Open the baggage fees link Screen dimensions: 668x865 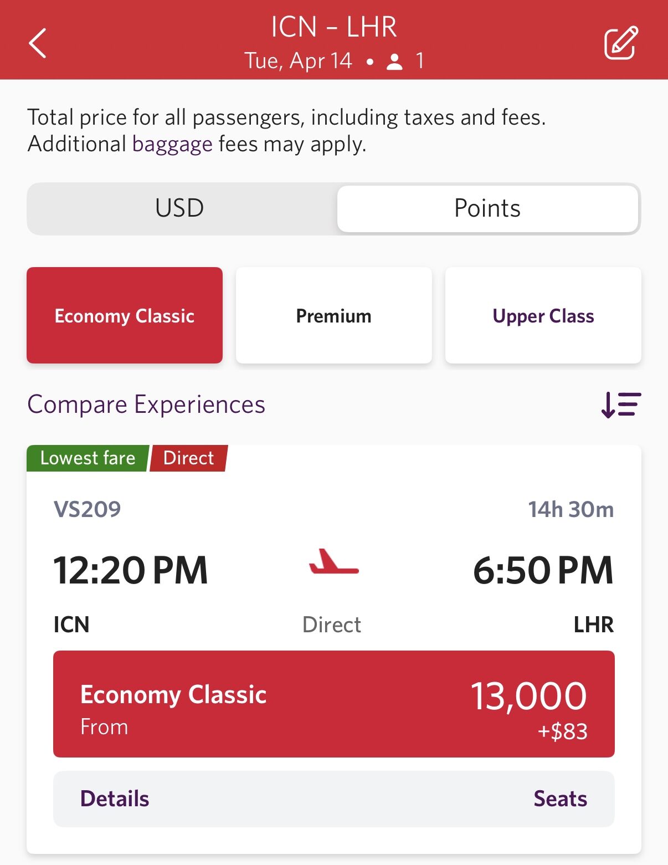click(172, 144)
